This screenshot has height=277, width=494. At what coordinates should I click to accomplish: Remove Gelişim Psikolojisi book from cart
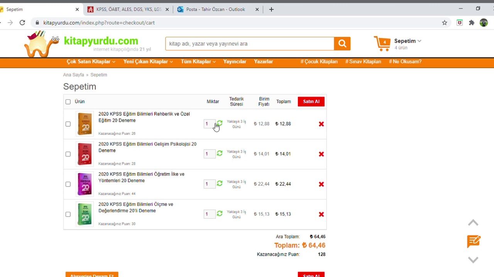point(321,154)
